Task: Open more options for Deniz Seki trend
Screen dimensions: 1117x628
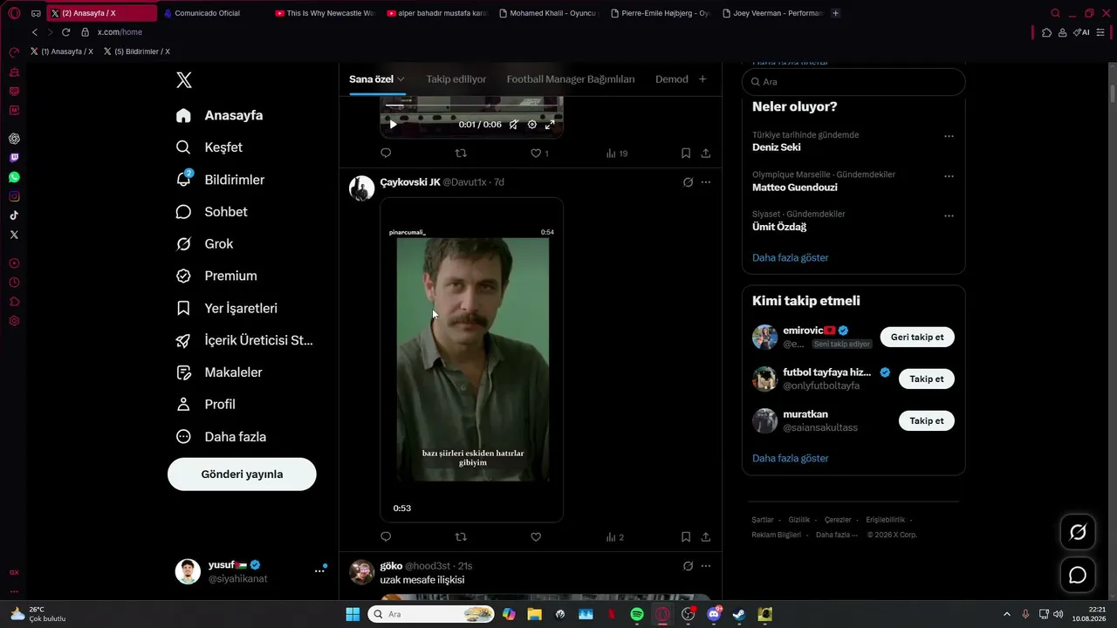Action: (949, 136)
